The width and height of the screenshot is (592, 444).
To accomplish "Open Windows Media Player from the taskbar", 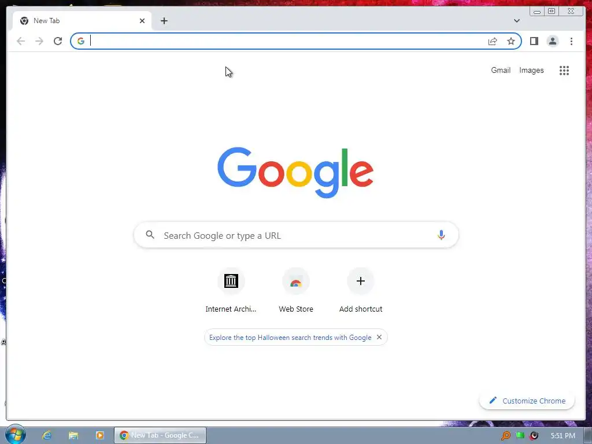I will click(x=99, y=435).
